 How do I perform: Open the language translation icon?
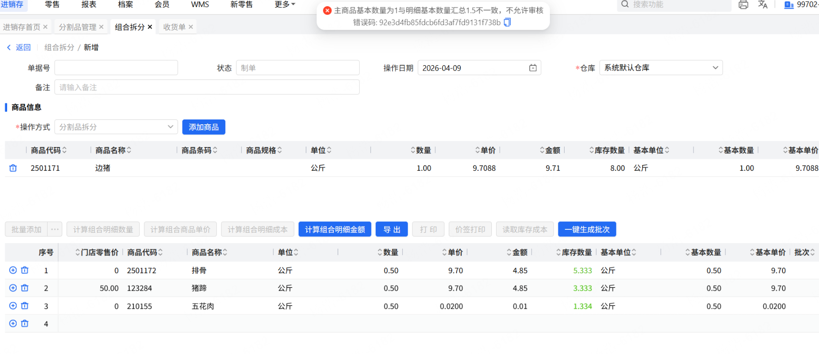pyautogui.click(x=763, y=5)
